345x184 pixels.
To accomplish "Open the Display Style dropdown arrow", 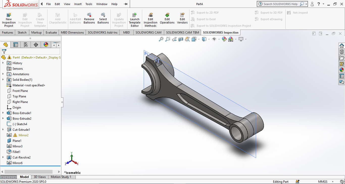I will pos(209,39).
